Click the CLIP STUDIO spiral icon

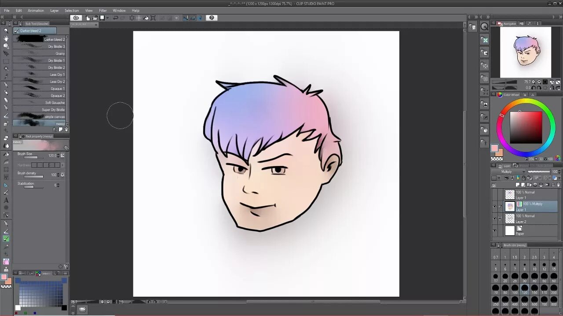(76, 18)
